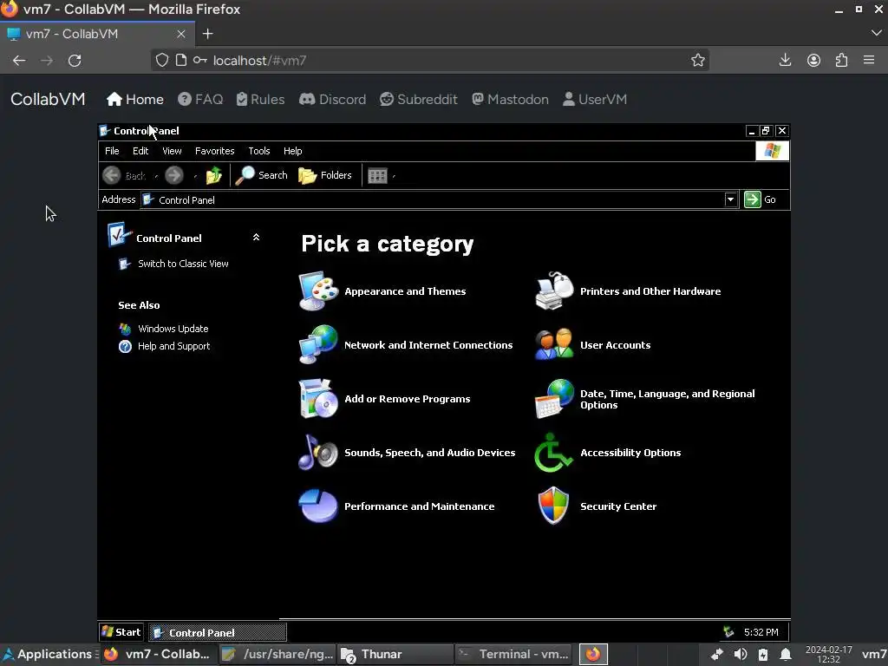Click the Forward arrow in Explorer toolbar

pos(174,175)
